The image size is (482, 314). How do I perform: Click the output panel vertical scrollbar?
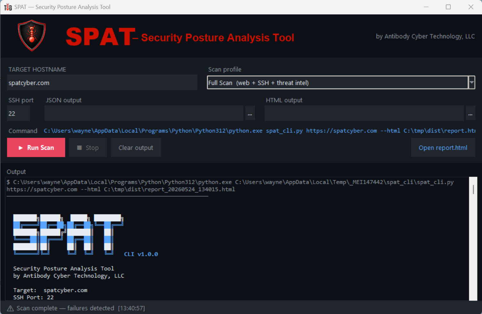click(473, 238)
